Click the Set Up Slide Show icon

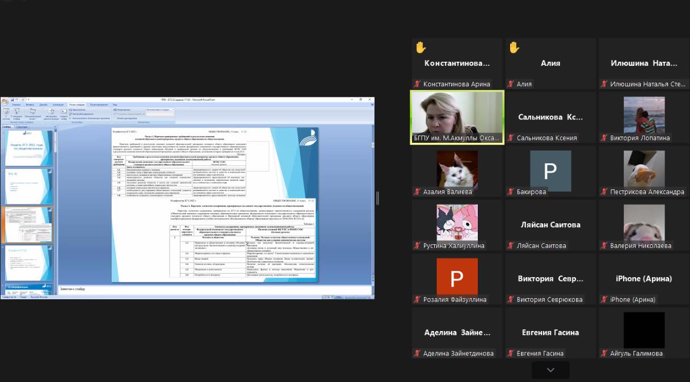coord(51,113)
